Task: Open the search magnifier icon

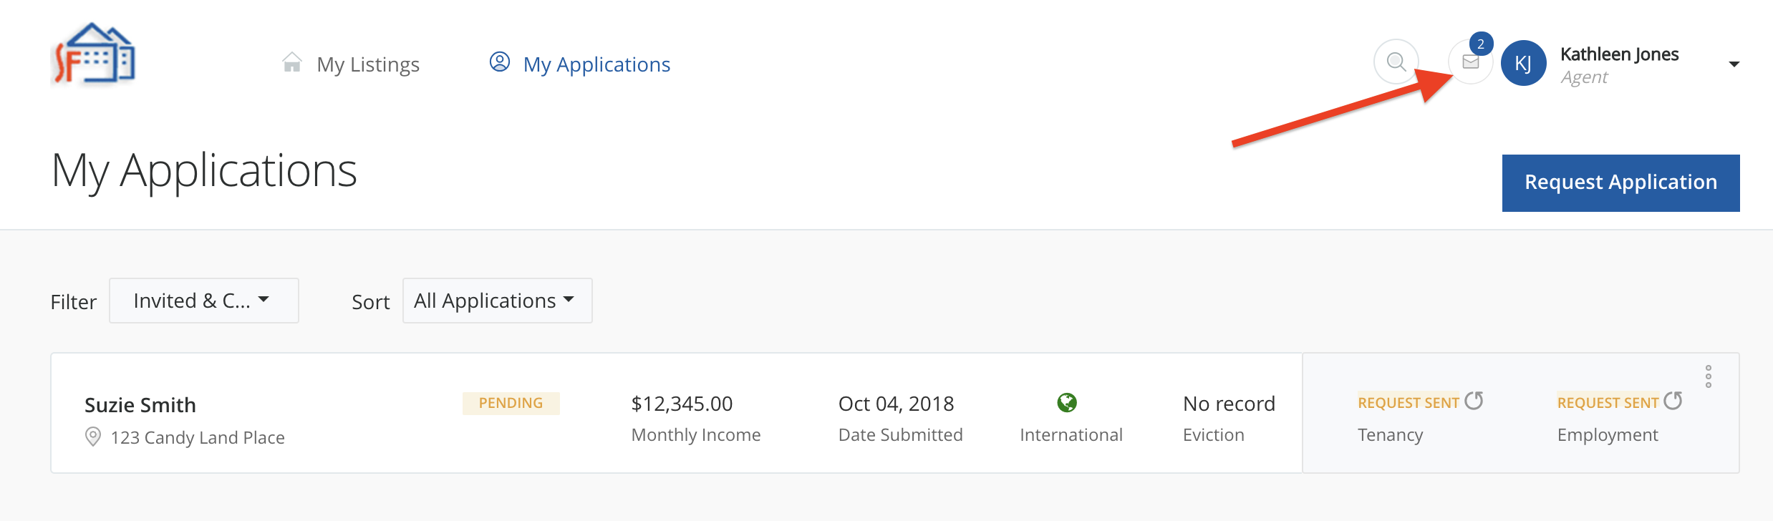Action: [x=1396, y=62]
